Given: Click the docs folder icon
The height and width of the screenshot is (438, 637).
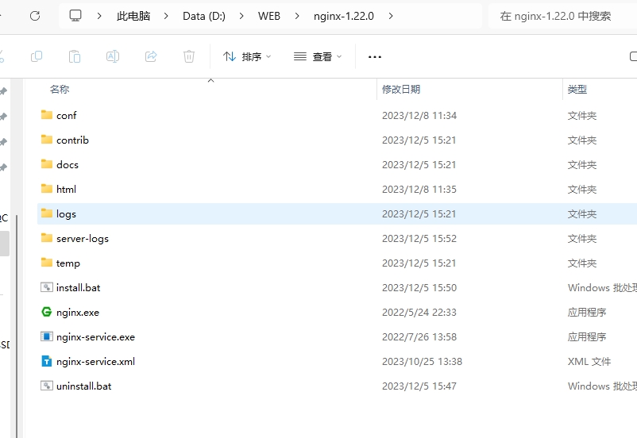Looking at the screenshot, I should click(x=47, y=164).
